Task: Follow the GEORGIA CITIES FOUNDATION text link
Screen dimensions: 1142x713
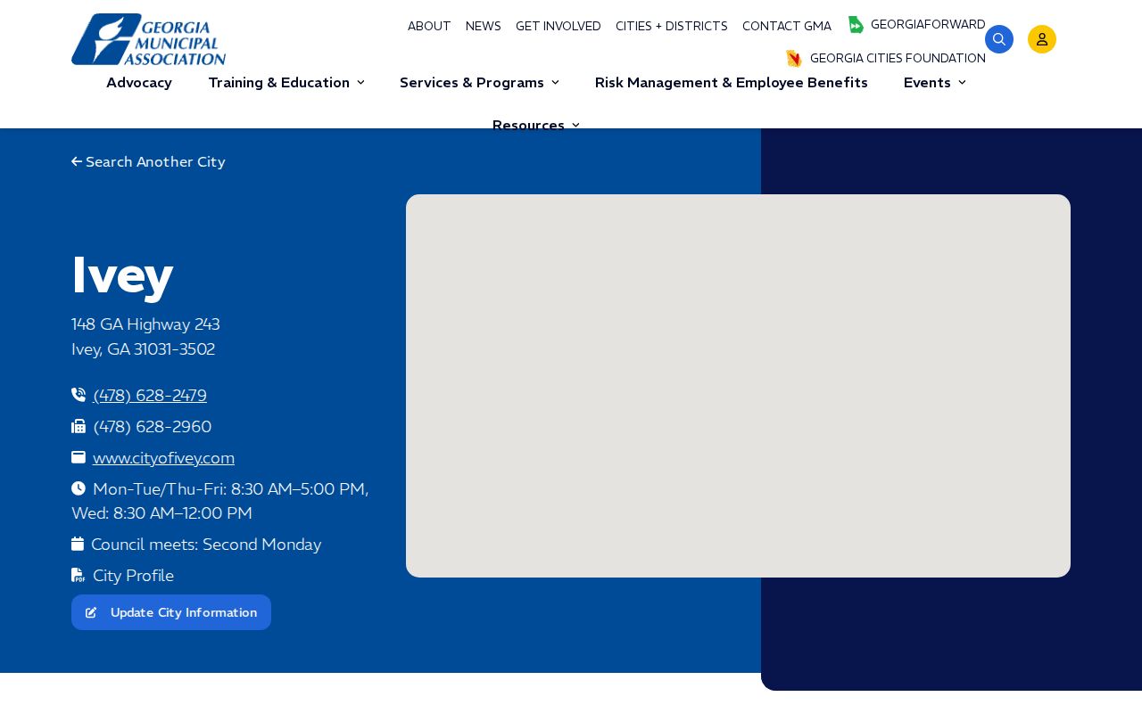Action: point(898,59)
